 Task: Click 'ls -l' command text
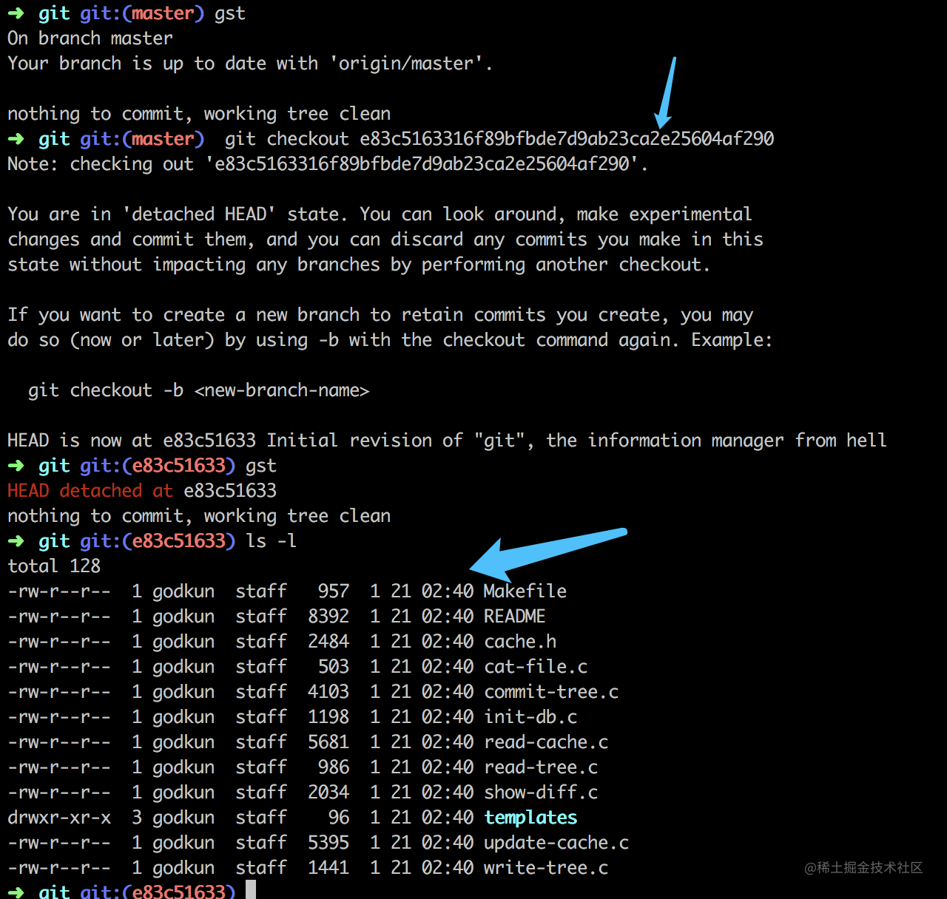[x=272, y=540]
